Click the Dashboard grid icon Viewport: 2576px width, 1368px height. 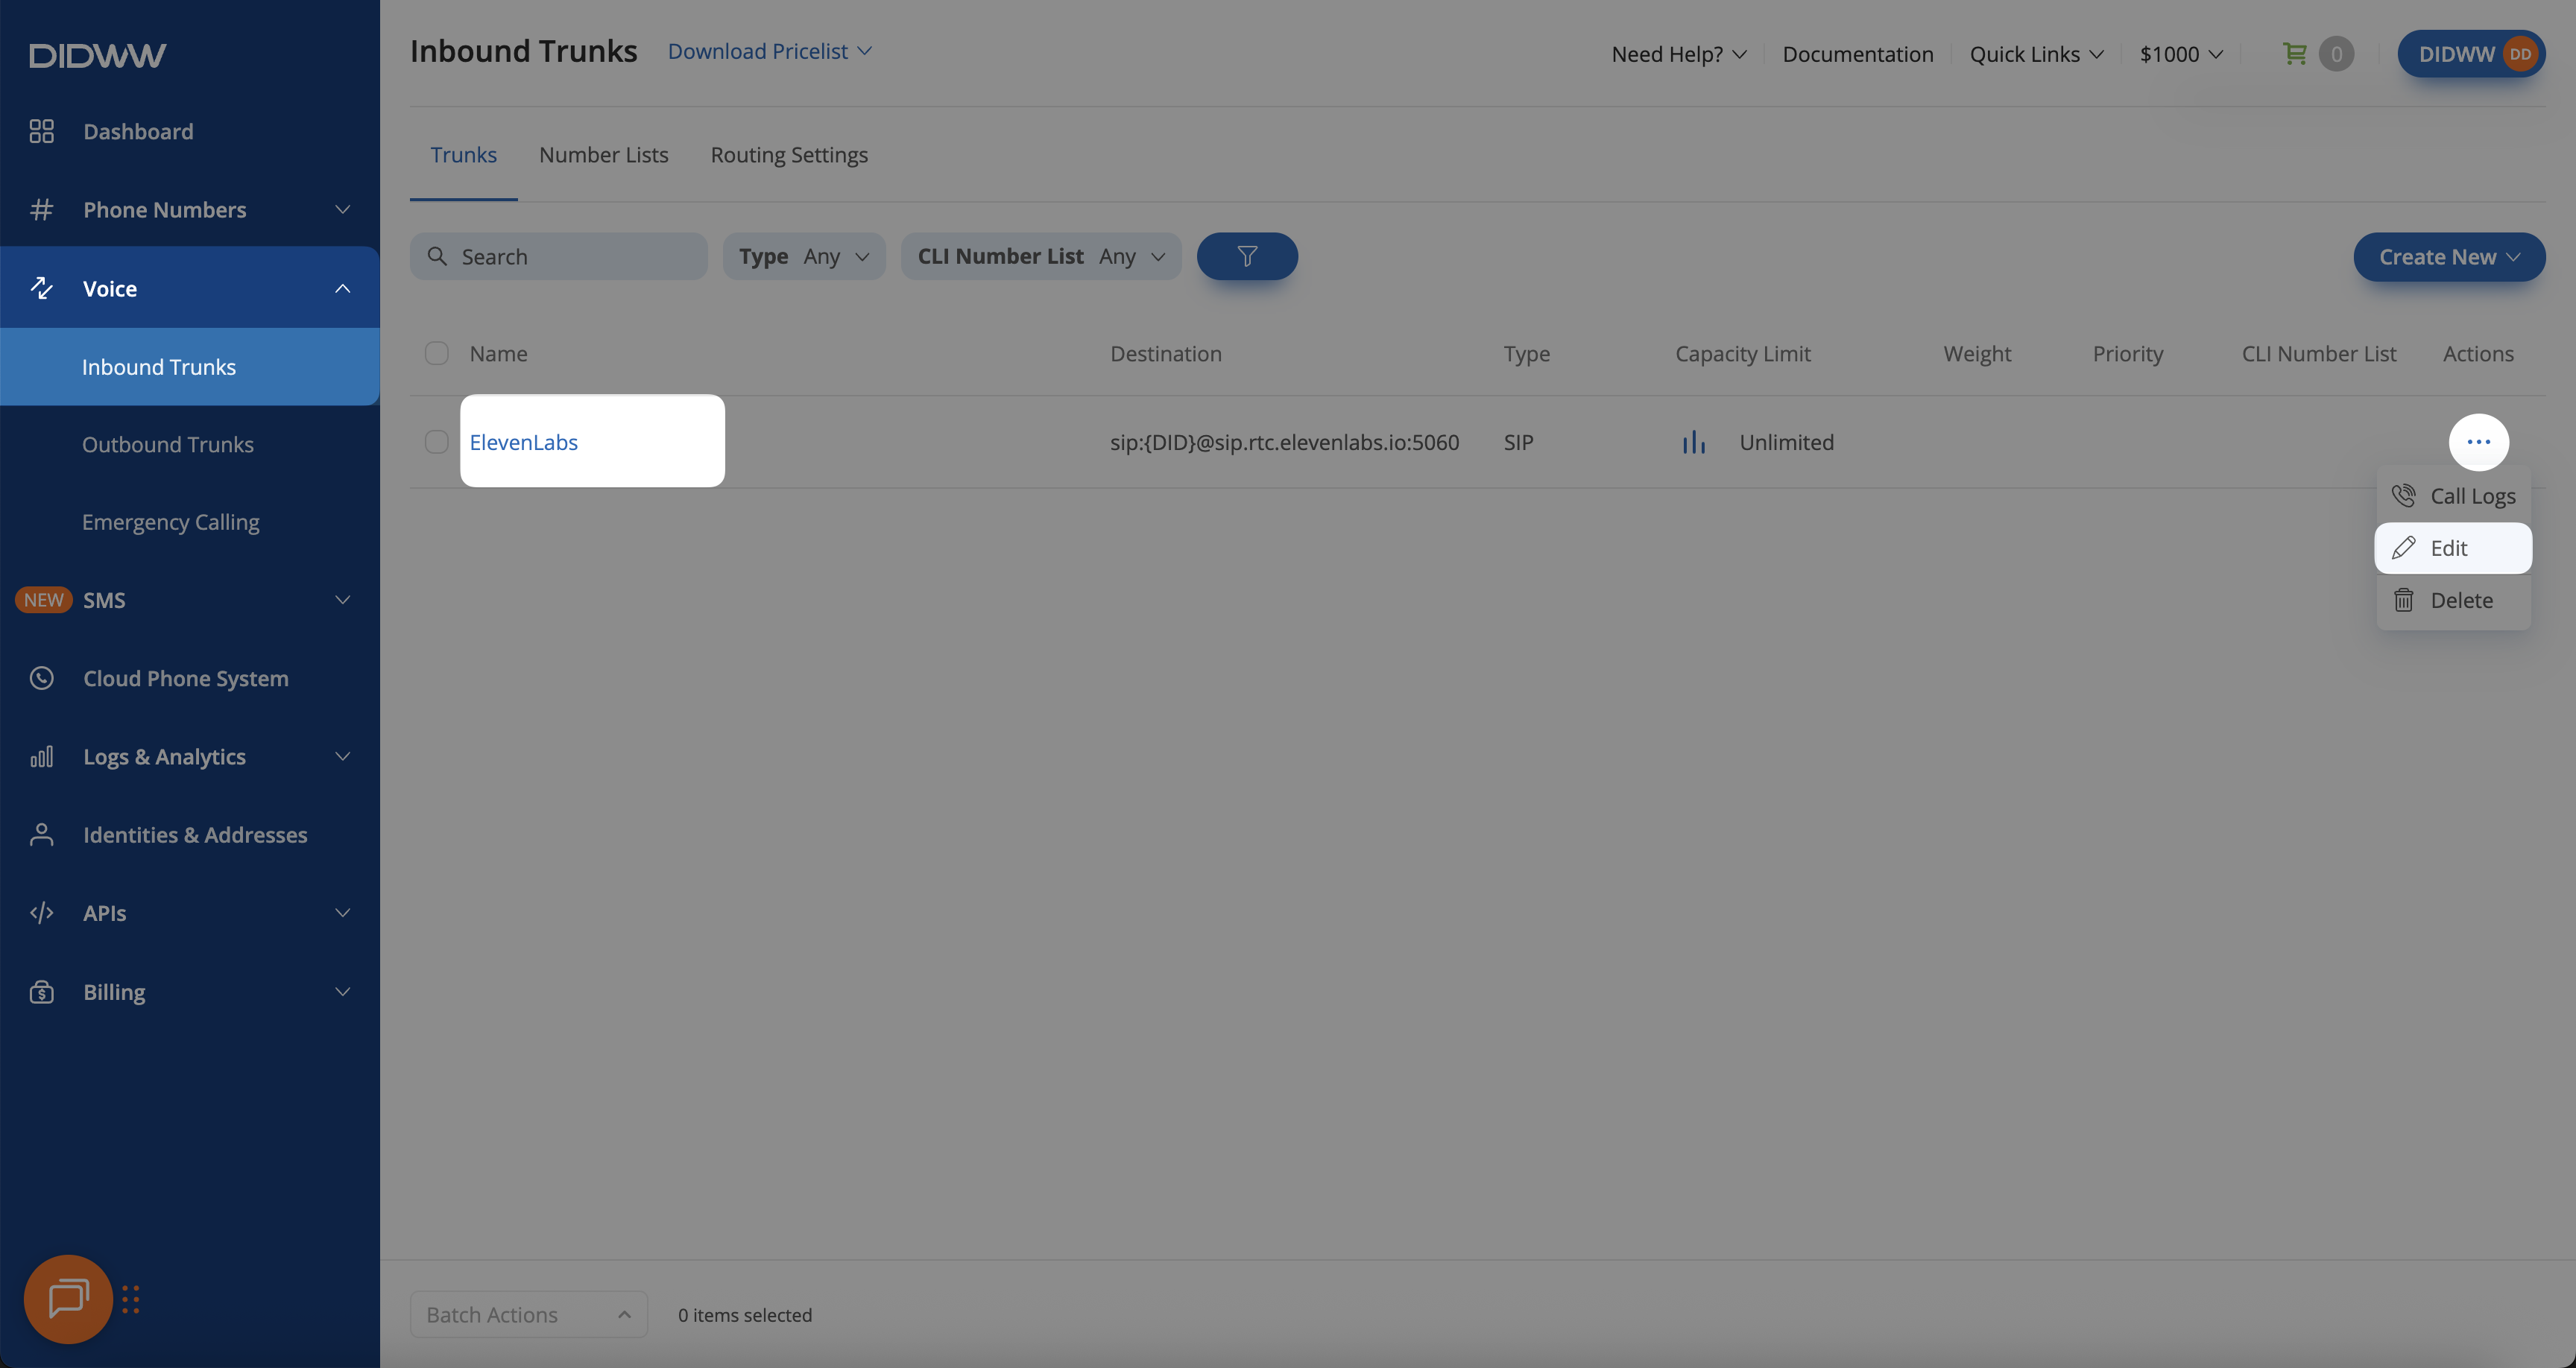41,132
